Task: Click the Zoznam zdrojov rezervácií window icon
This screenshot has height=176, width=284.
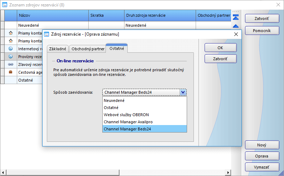Action: pyautogui.click(x=5, y=5)
